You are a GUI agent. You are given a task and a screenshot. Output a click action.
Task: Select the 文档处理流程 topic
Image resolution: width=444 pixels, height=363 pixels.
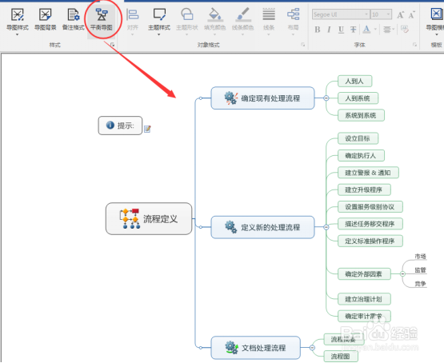(256, 348)
